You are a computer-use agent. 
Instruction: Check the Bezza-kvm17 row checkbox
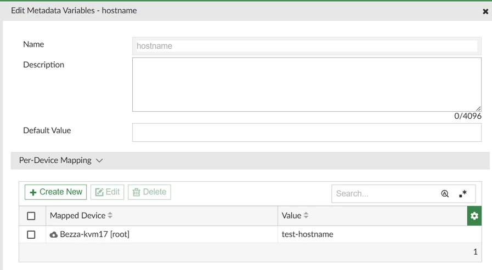click(x=31, y=234)
